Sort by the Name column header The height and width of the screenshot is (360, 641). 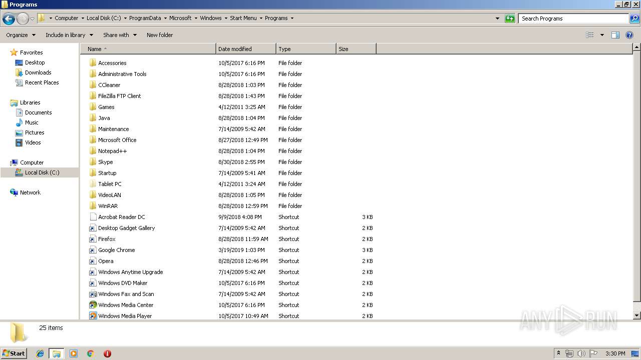point(148,49)
